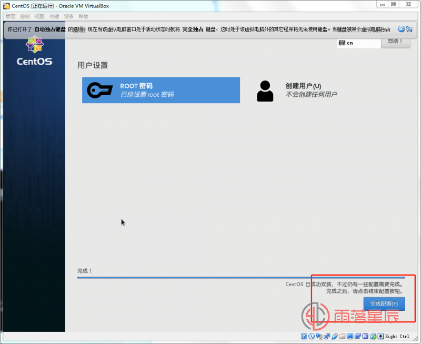The height and width of the screenshot is (344, 421).
Task: Click the don't-show-again notification icon
Action: point(409,29)
